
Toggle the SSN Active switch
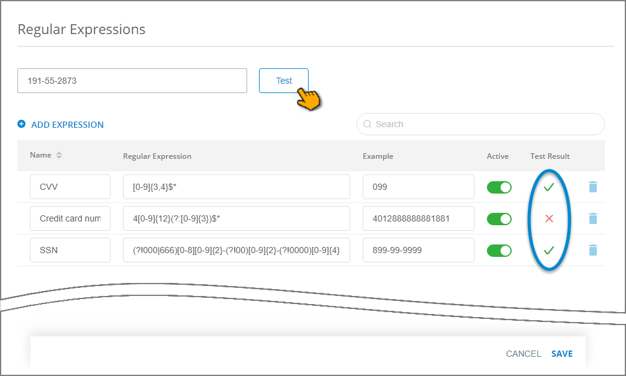coord(499,249)
